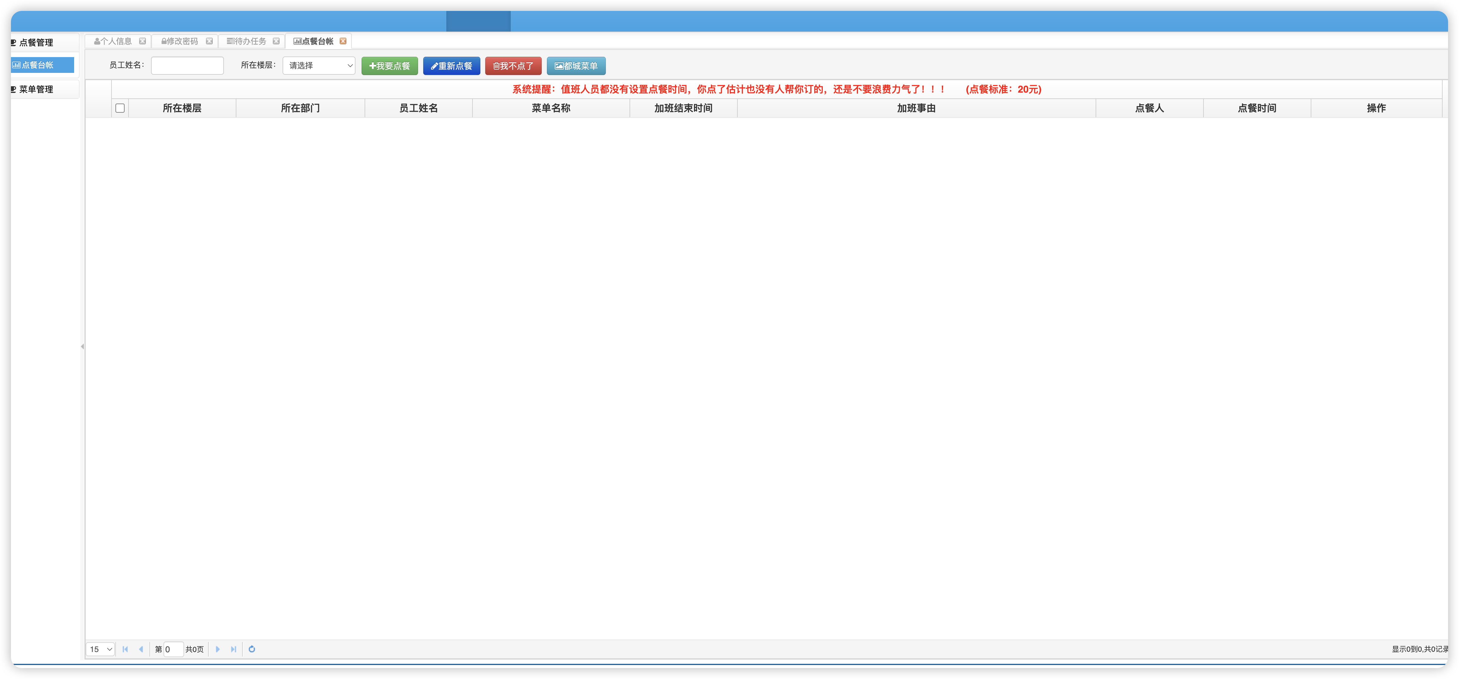The image size is (1459, 679).
Task: Expand the 菜单管理 sidebar section
Action: click(44, 90)
